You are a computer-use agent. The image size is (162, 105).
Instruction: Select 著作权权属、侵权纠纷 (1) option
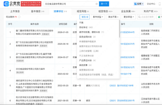pos(91,32)
